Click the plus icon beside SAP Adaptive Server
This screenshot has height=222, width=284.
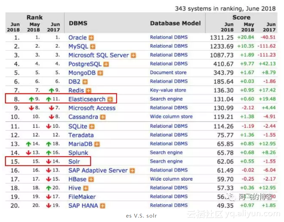(132, 171)
